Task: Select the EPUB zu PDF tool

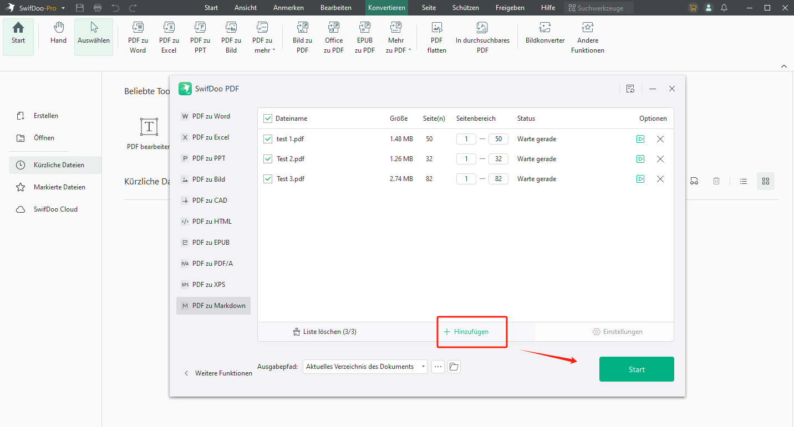Action: pos(365,38)
